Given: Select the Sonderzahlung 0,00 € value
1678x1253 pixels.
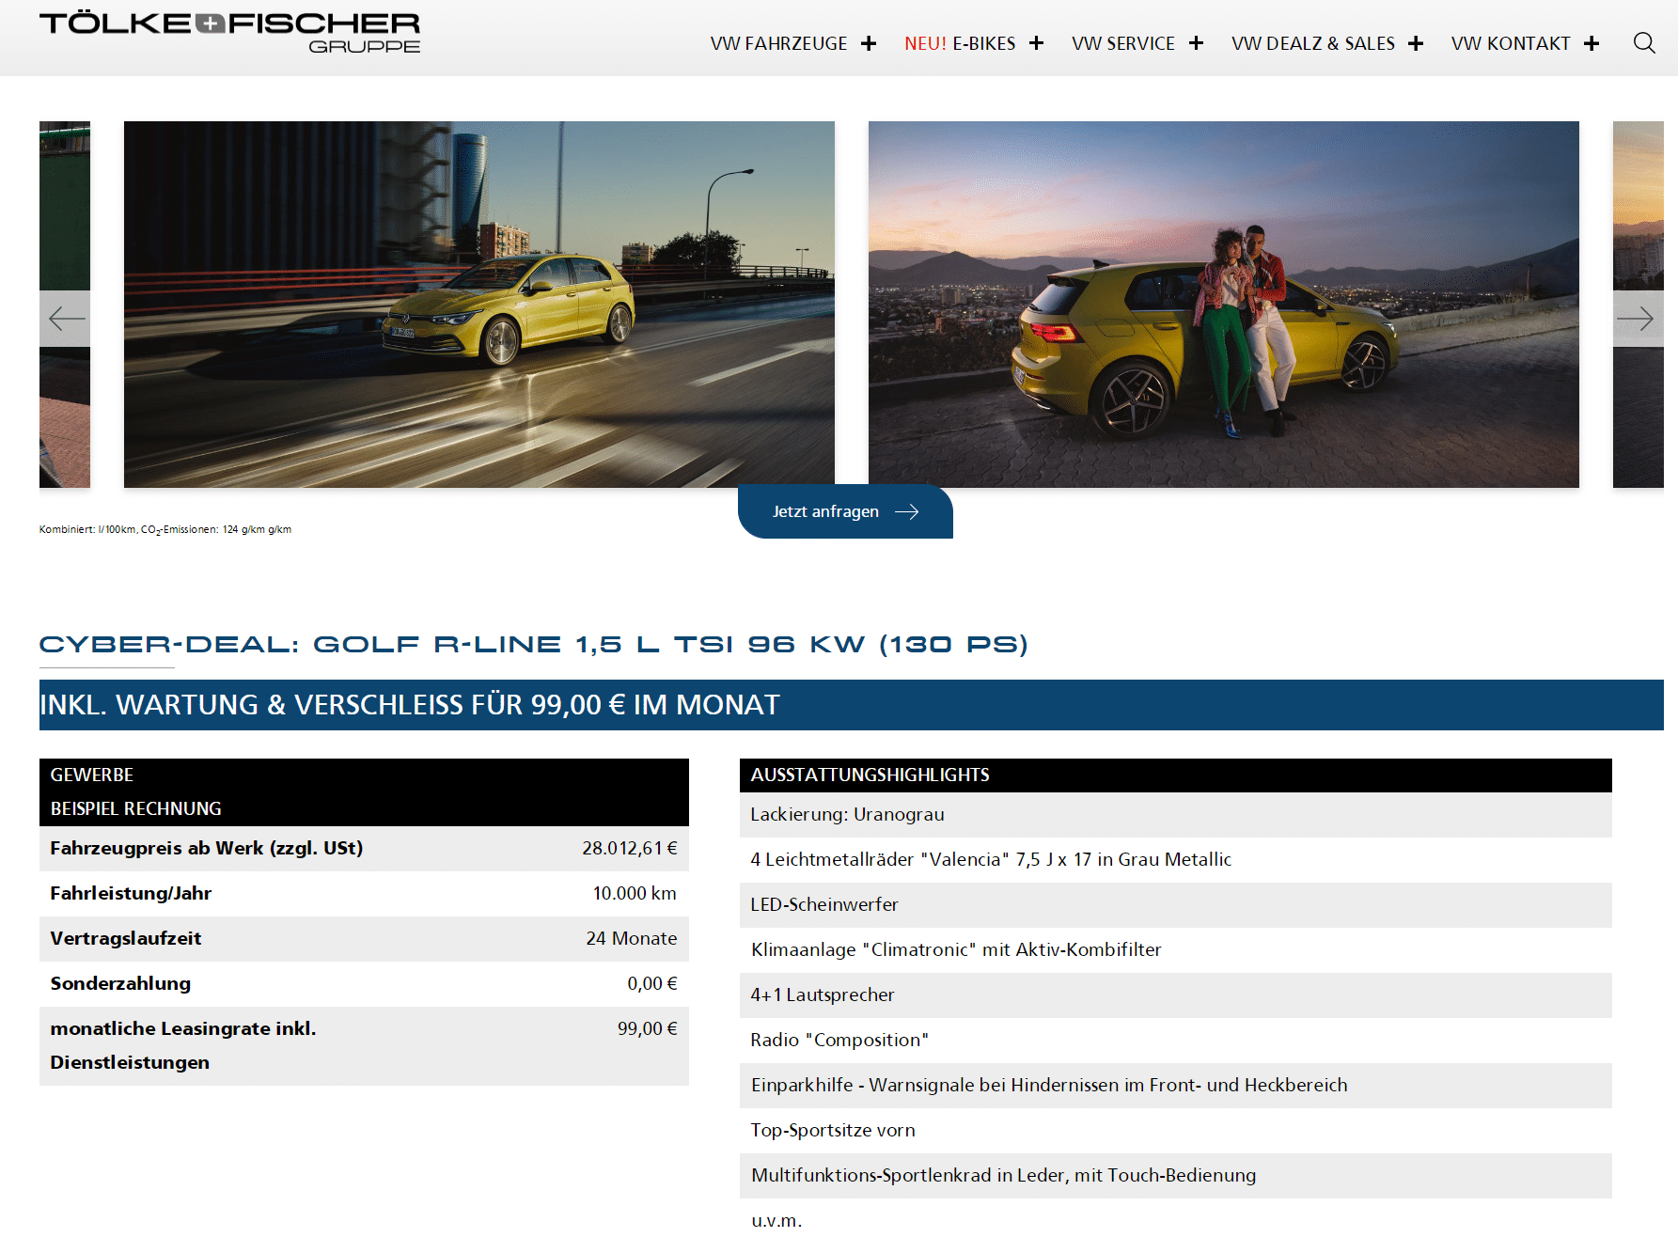Looking at the screenshot, I should click(x=652, y=983).
